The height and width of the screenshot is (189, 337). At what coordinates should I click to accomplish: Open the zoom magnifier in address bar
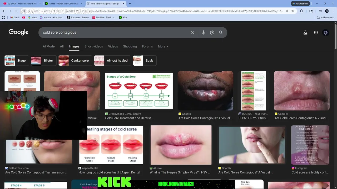[x=287, y=11]
